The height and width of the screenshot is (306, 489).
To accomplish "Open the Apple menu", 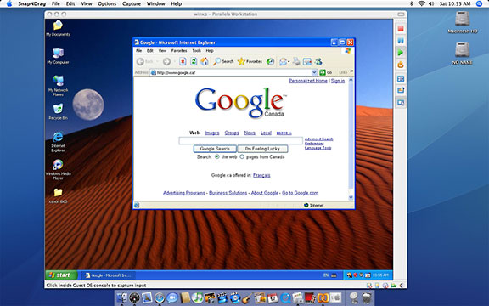I will (9, 3).
